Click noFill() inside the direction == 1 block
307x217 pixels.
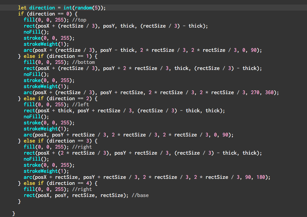[36, 74]
